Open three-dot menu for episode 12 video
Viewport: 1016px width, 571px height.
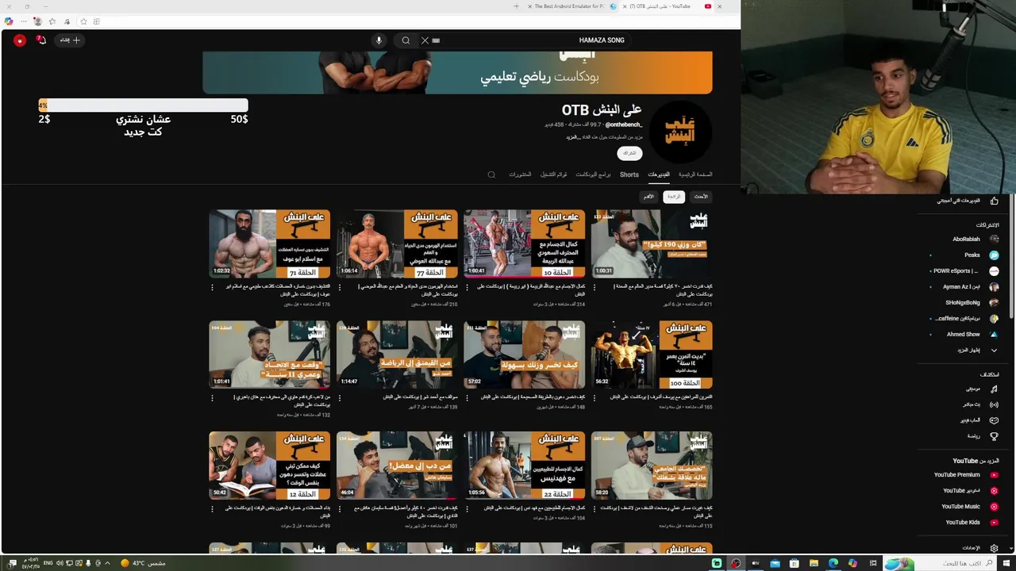(x=212, y=509)
